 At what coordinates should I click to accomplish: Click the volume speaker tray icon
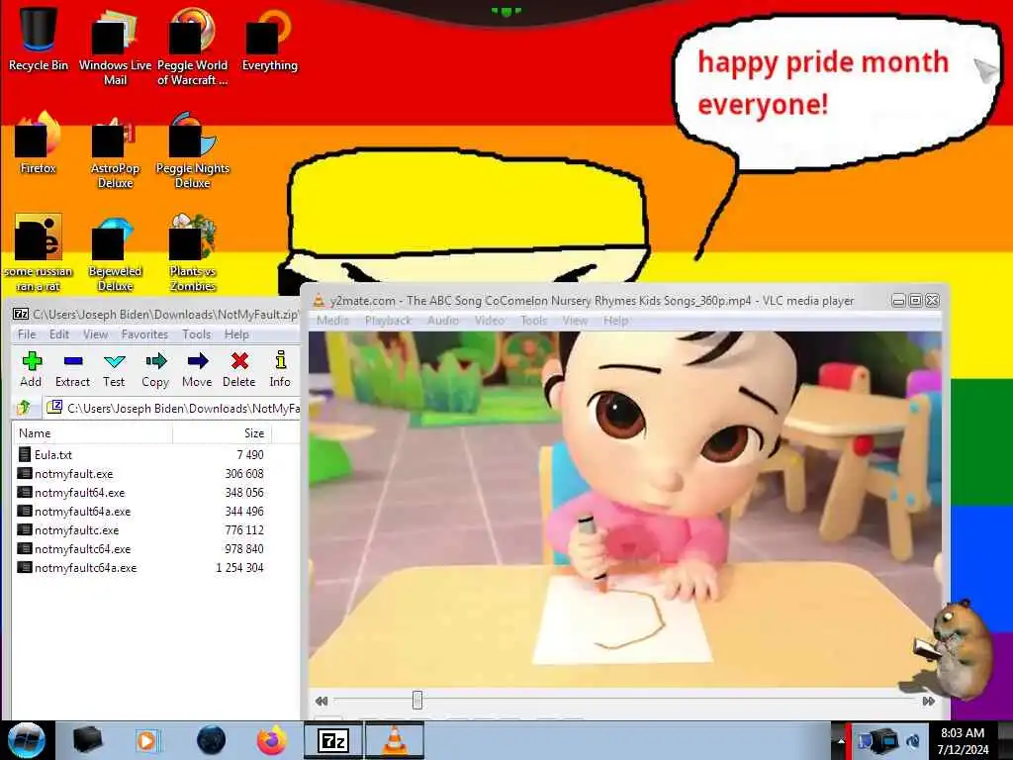click(913, 740)
